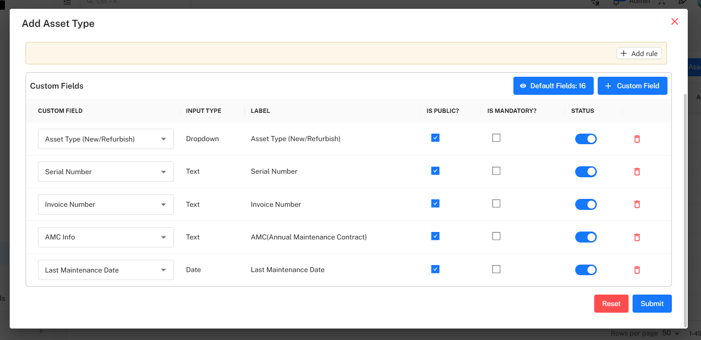
Task: Turn off status for Asset Type (New/Refurbish)
Action: coord(586,139)
